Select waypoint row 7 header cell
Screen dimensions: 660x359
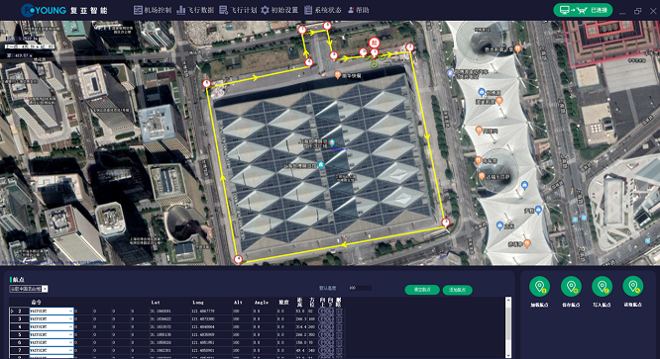[20, 350]
